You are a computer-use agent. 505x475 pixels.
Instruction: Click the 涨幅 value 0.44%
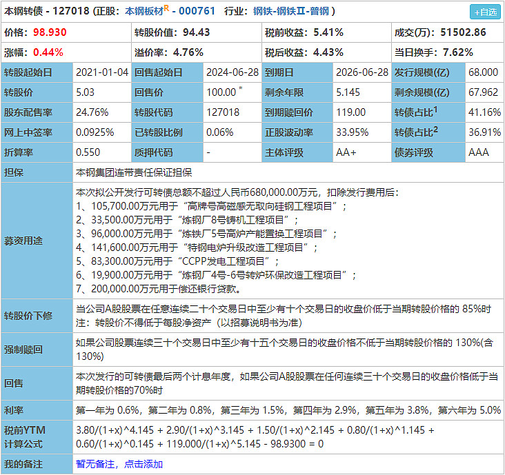click(x=48, y=52)
